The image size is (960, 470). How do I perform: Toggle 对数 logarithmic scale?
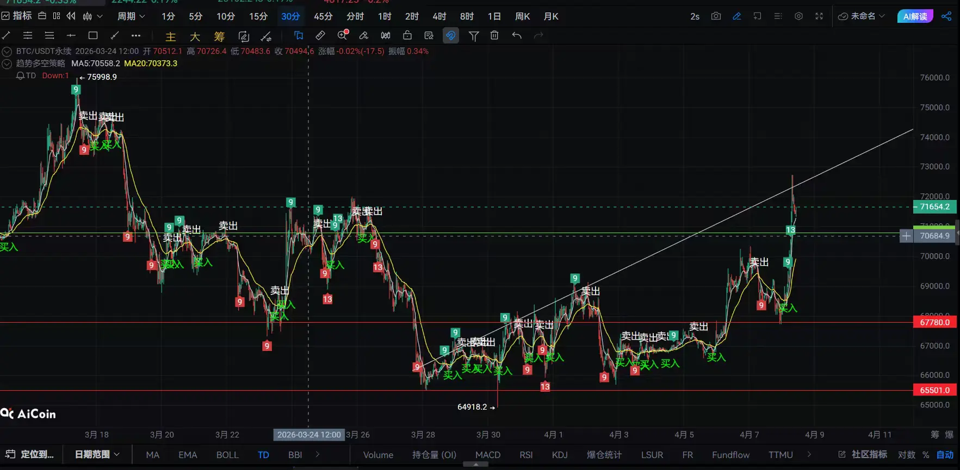907,455
